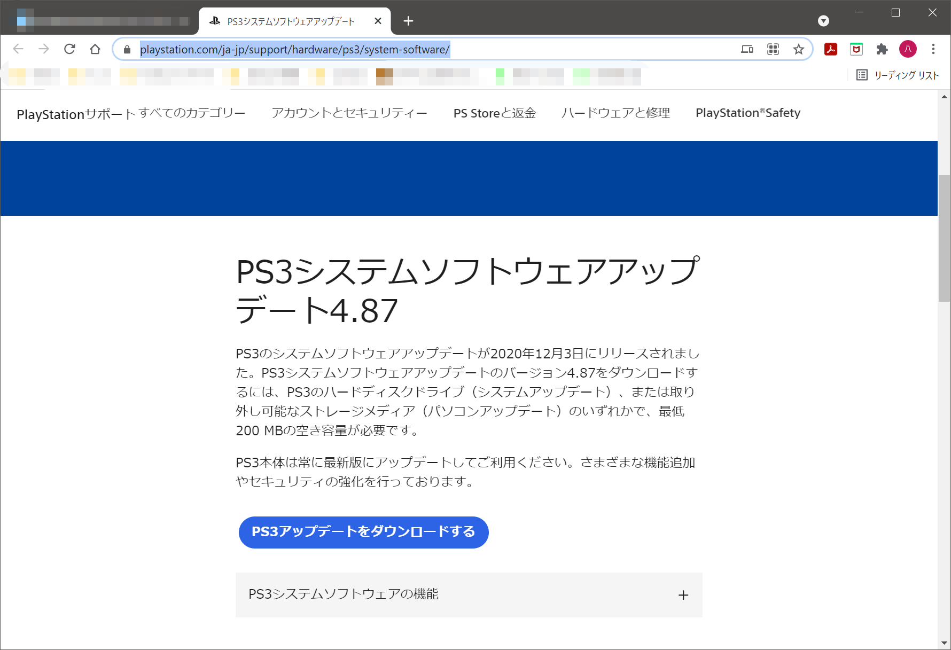Click the scrollbar down arrow
Screen dimensions: 951x650
tap(944, 643)
